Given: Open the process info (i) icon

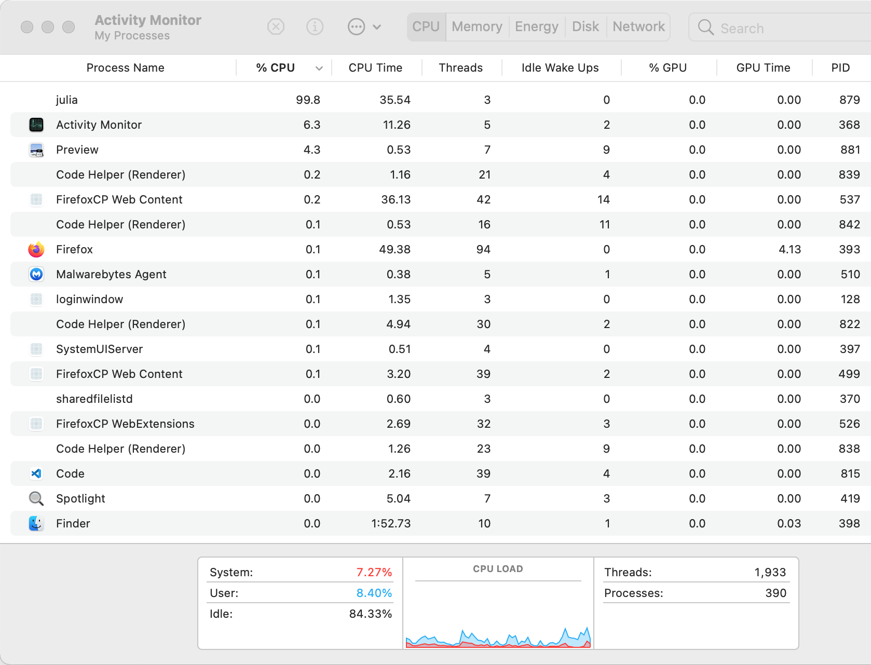Looking at the screenshot, I should pyautogui.click(x=315, y=26).
